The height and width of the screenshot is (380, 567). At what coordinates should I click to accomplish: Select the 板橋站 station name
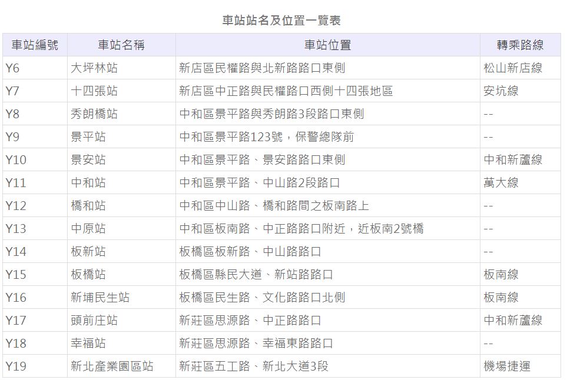tap(88, 275)
